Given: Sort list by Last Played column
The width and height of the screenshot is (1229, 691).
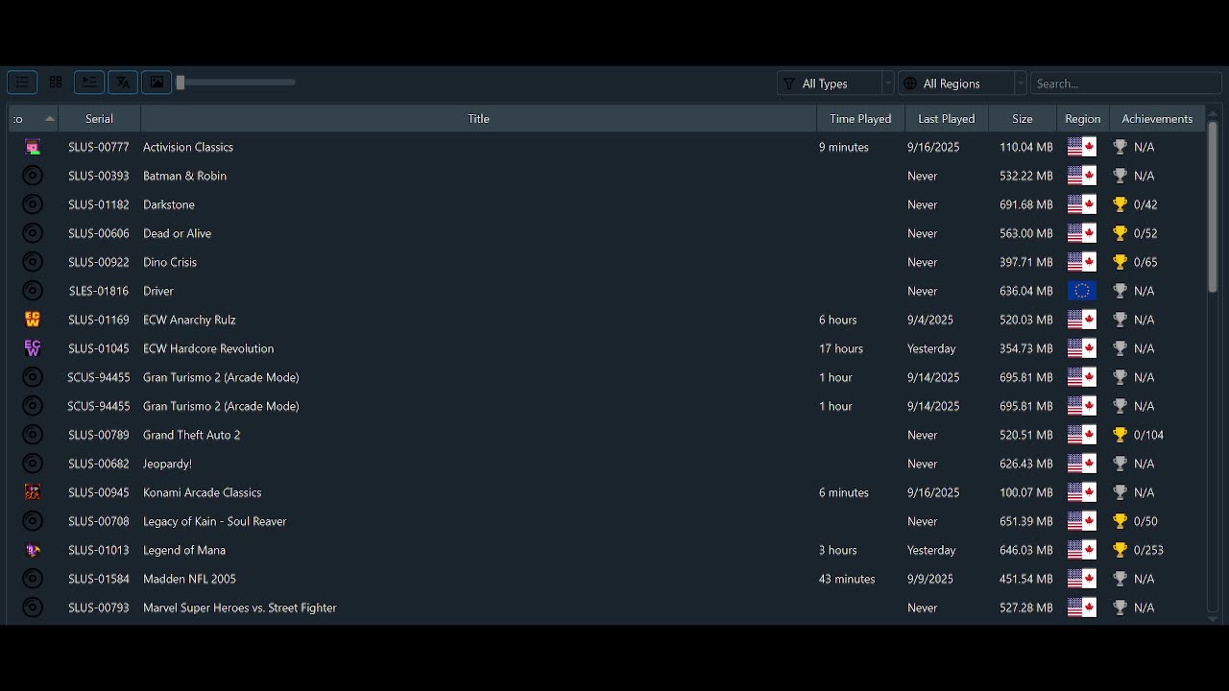Looking at the screenshot, I should [946, 119].
